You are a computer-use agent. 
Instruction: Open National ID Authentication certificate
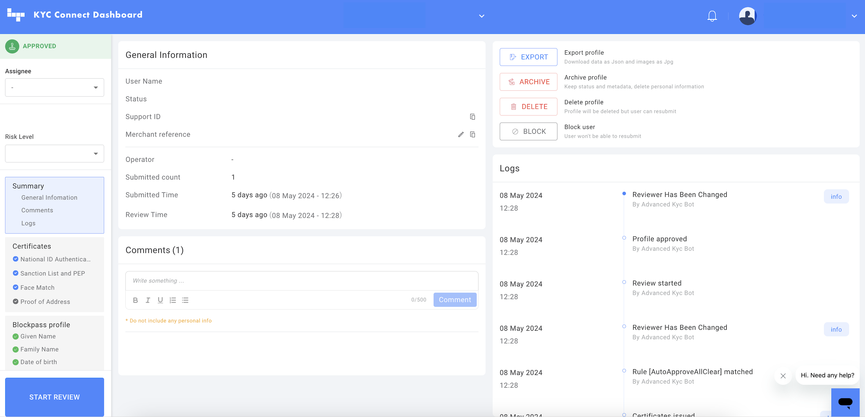[x=55, y=259]
